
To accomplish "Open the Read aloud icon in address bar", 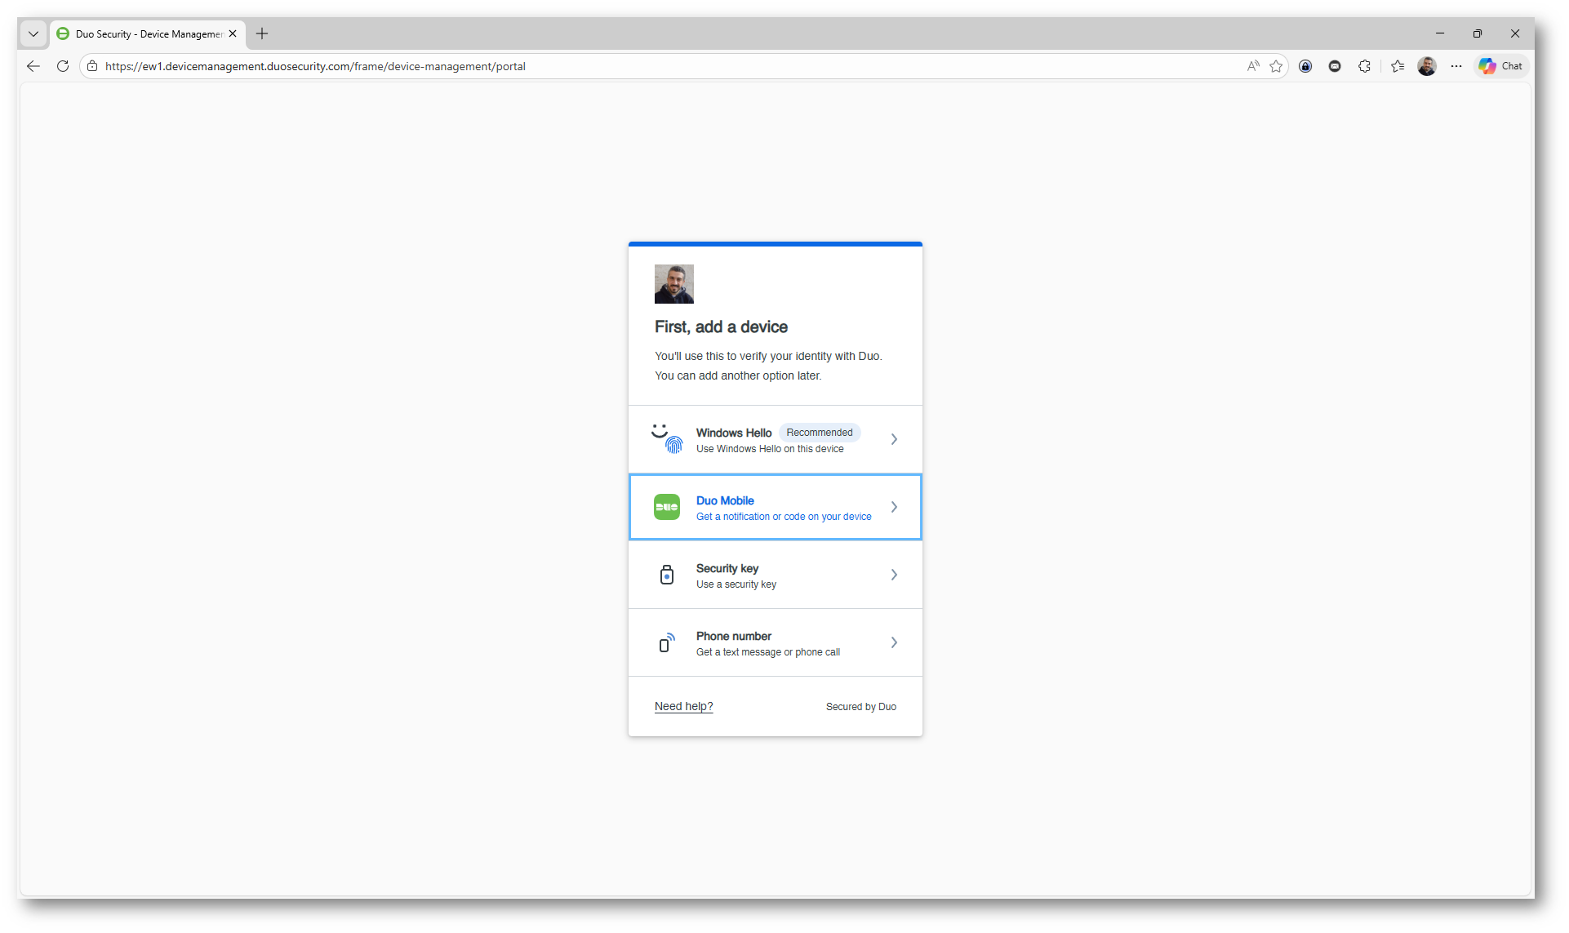I will [x=1253, y=66].
